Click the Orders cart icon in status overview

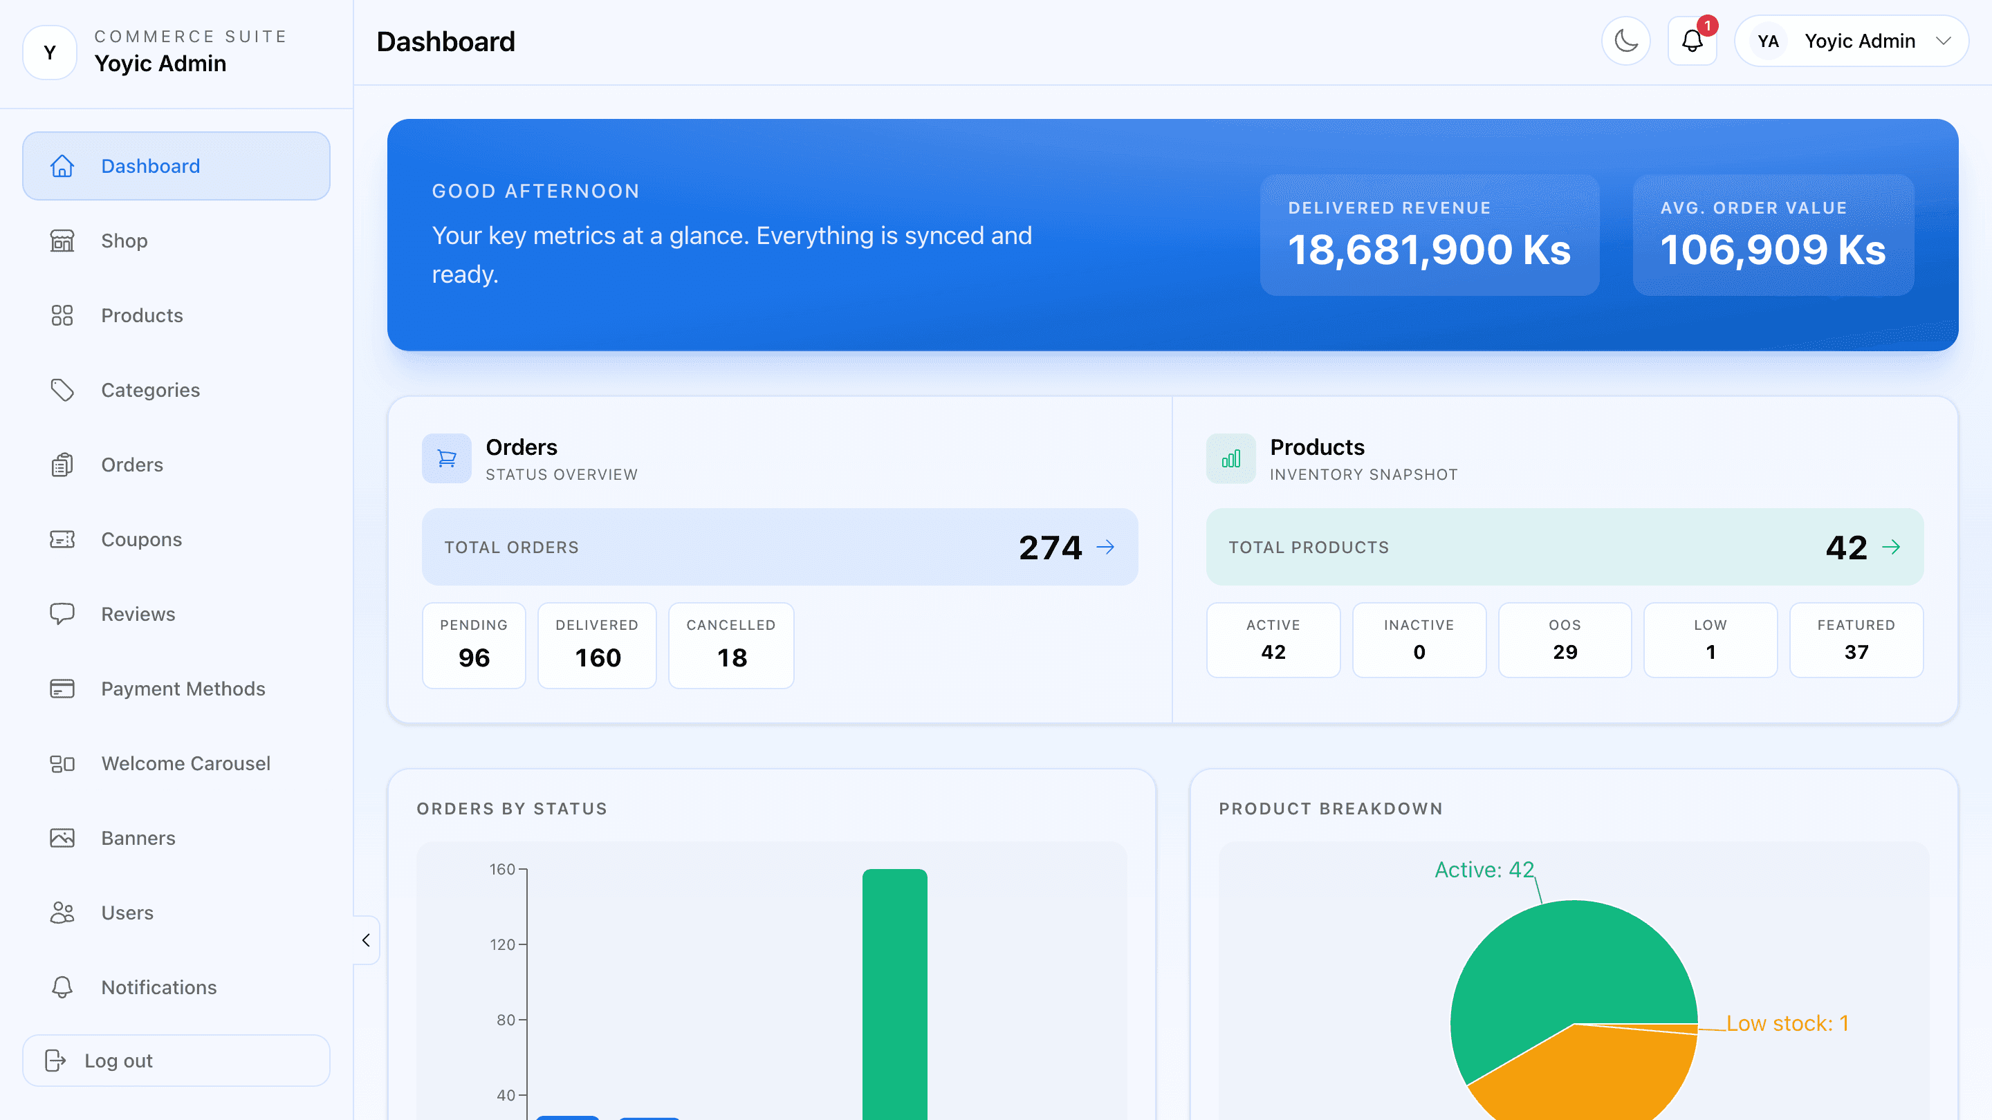[446, 458]
